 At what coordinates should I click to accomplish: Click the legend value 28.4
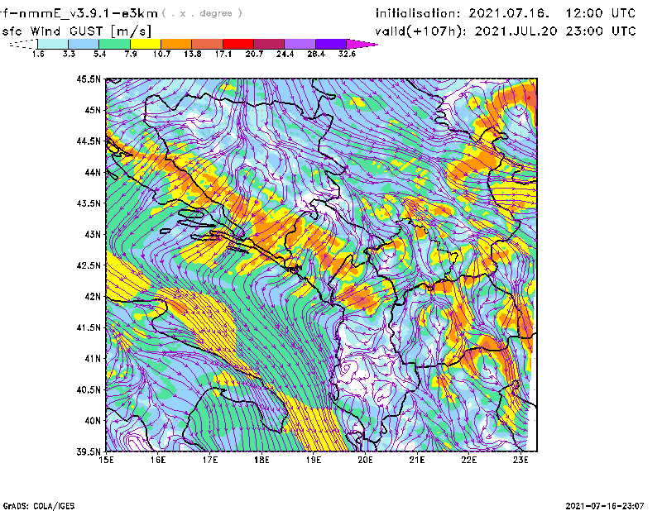pyautogui.click(x=316, y=54)
